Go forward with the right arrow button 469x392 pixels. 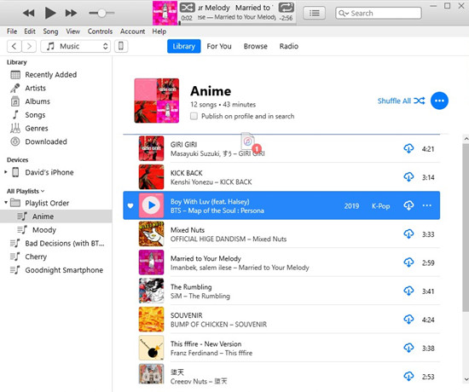click(x=29, y=46)
